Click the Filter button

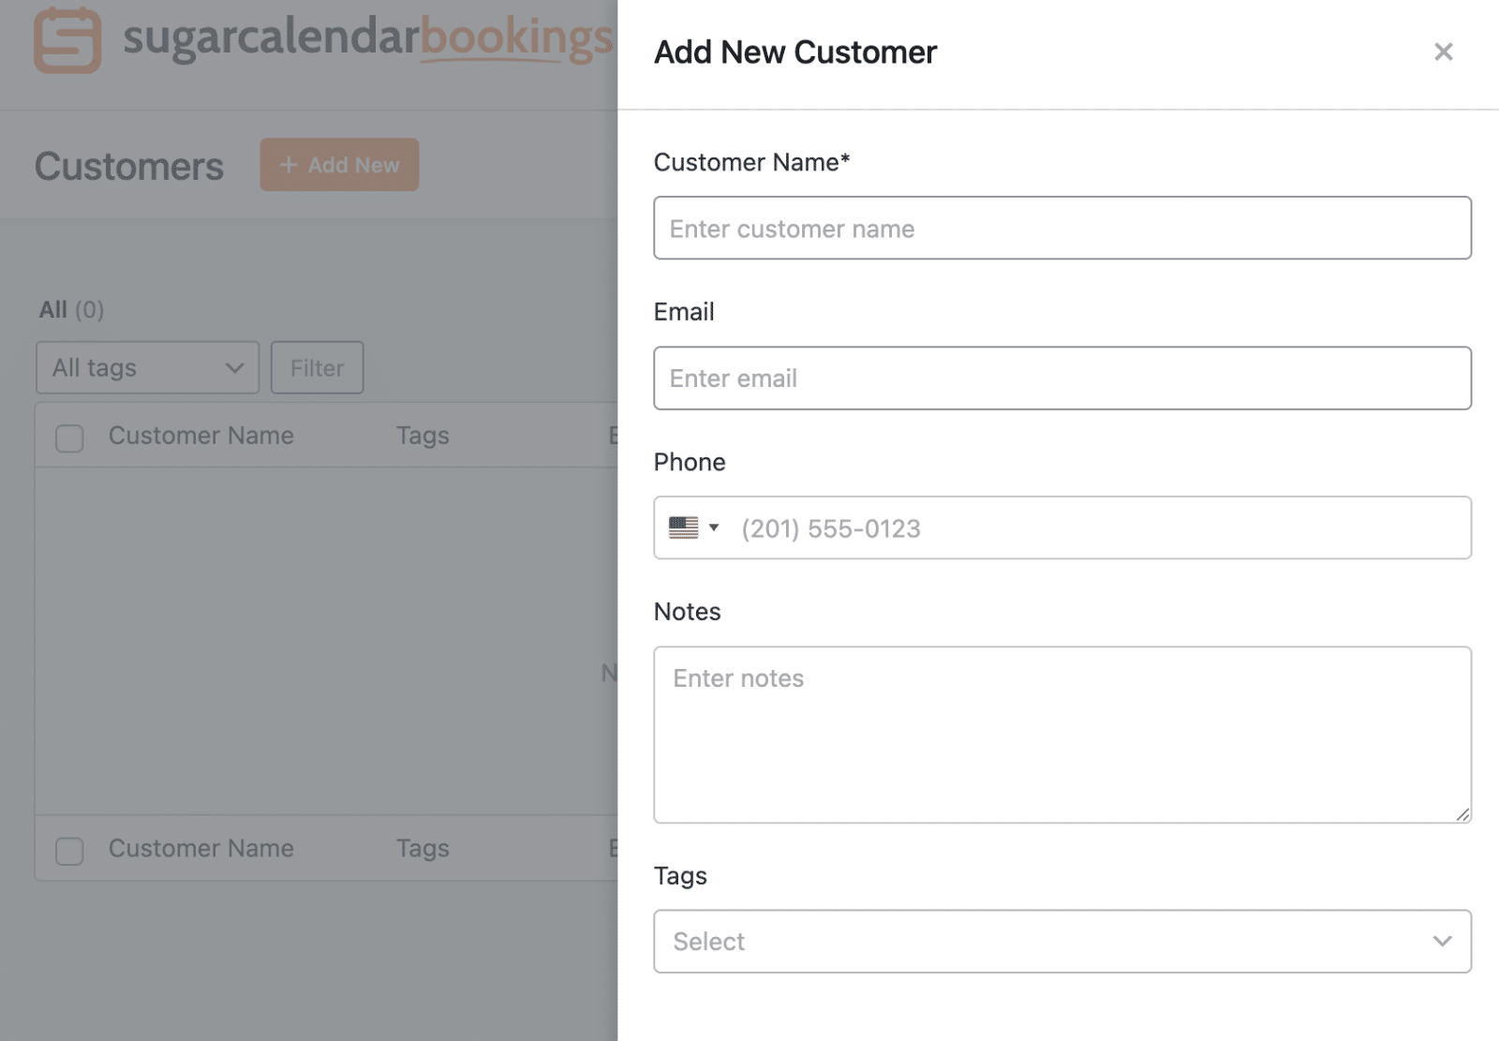click(x=317, y=368)
